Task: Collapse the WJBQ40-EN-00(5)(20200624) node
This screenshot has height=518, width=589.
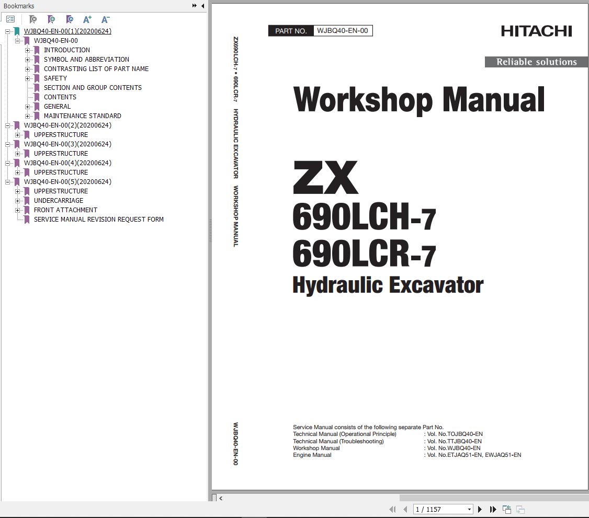Action: [x=7, y=182]
